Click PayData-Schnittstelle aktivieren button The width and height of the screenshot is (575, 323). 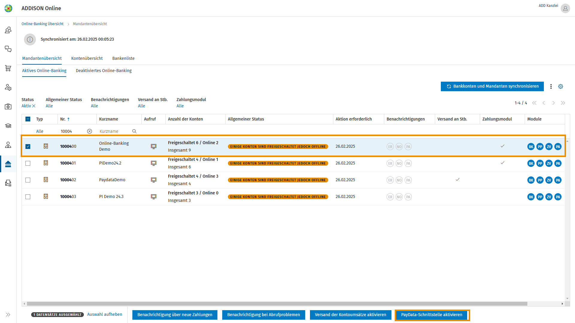pos(432,315)
